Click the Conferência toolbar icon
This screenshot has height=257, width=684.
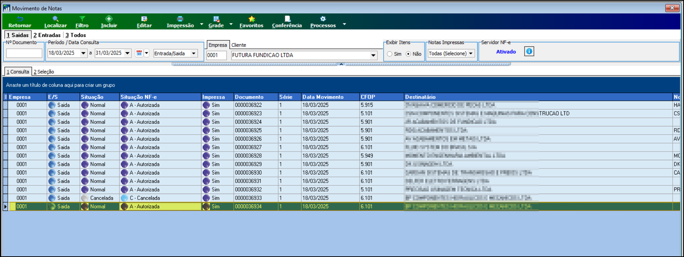click(x=287, y=19)
